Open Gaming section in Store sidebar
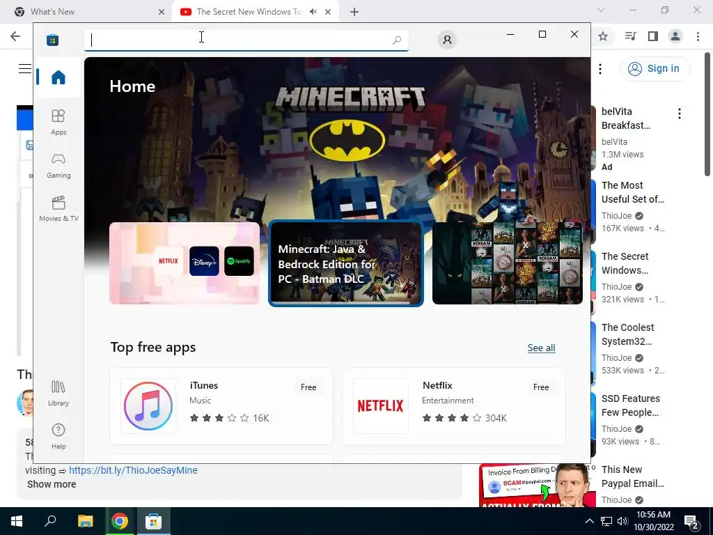This screenshot has width=713, height=535. point(58,166)
